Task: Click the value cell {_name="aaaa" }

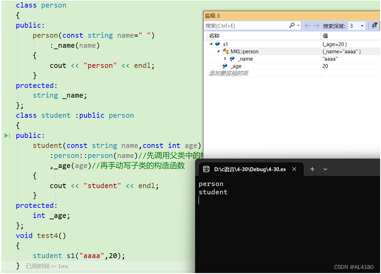Action: point(342,51)
